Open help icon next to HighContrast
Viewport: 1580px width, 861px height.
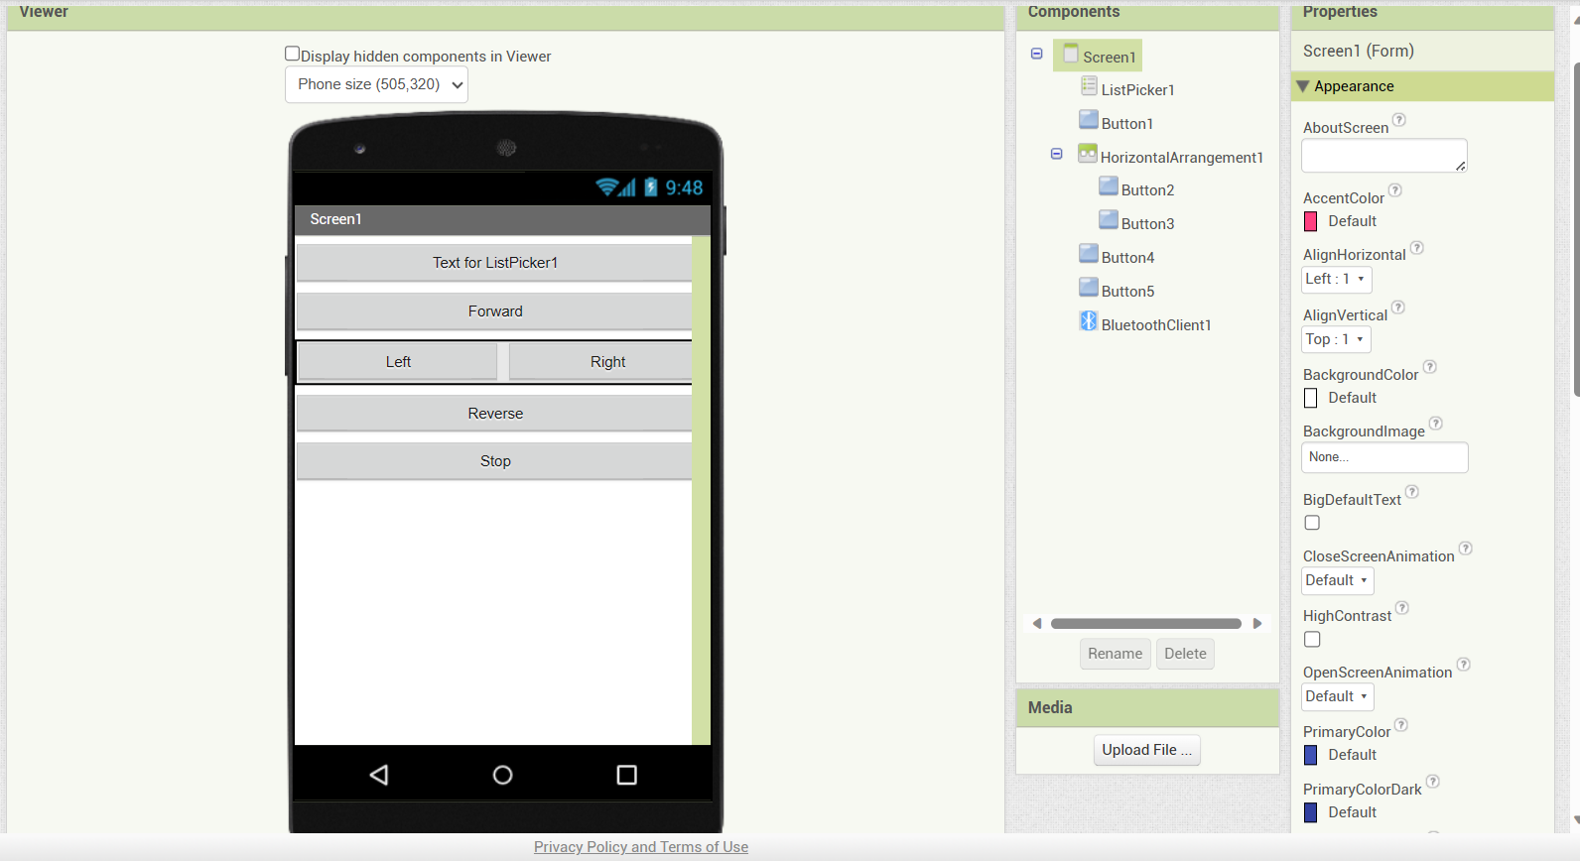[1402, 608]
